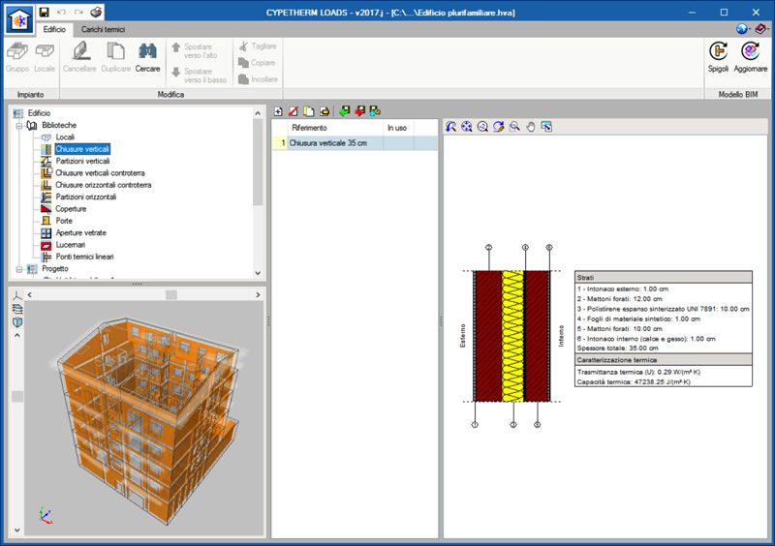
Task: Click the undo arrow in title bar
Action: 61,12
